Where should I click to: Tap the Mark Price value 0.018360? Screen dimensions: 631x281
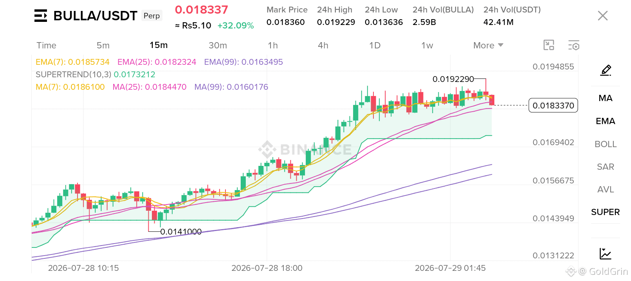tap(286, 22)
